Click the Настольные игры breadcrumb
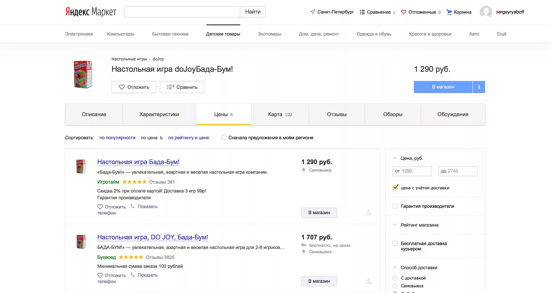This screenshot has height=293, width=551. pyautogui.click(x=129, y=59)
